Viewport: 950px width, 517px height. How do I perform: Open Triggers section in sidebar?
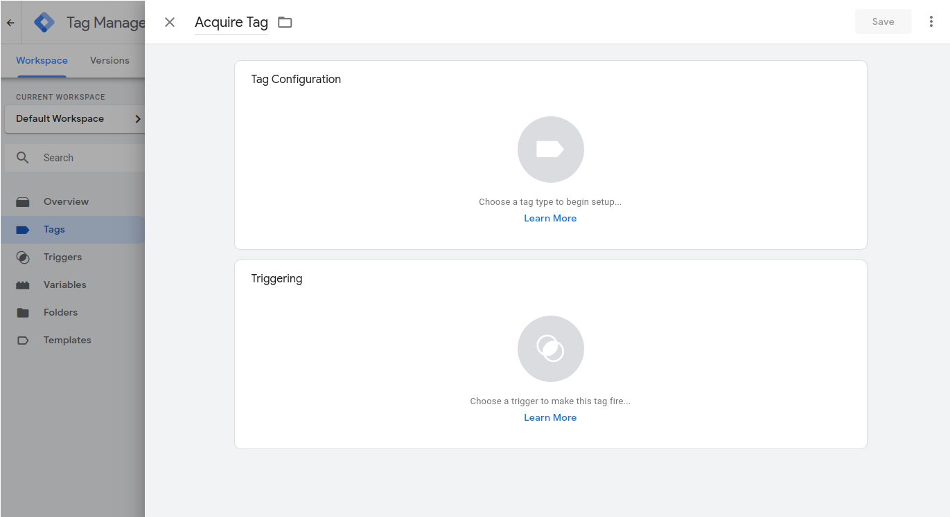(62, 257)
